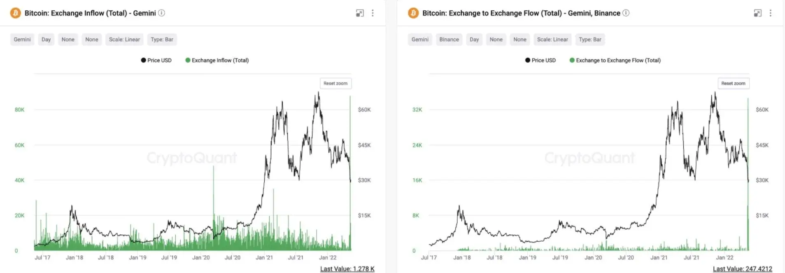
Task: Expand the Gemini inflow chart to fullscreen
Action: click(x=360, y=13)
